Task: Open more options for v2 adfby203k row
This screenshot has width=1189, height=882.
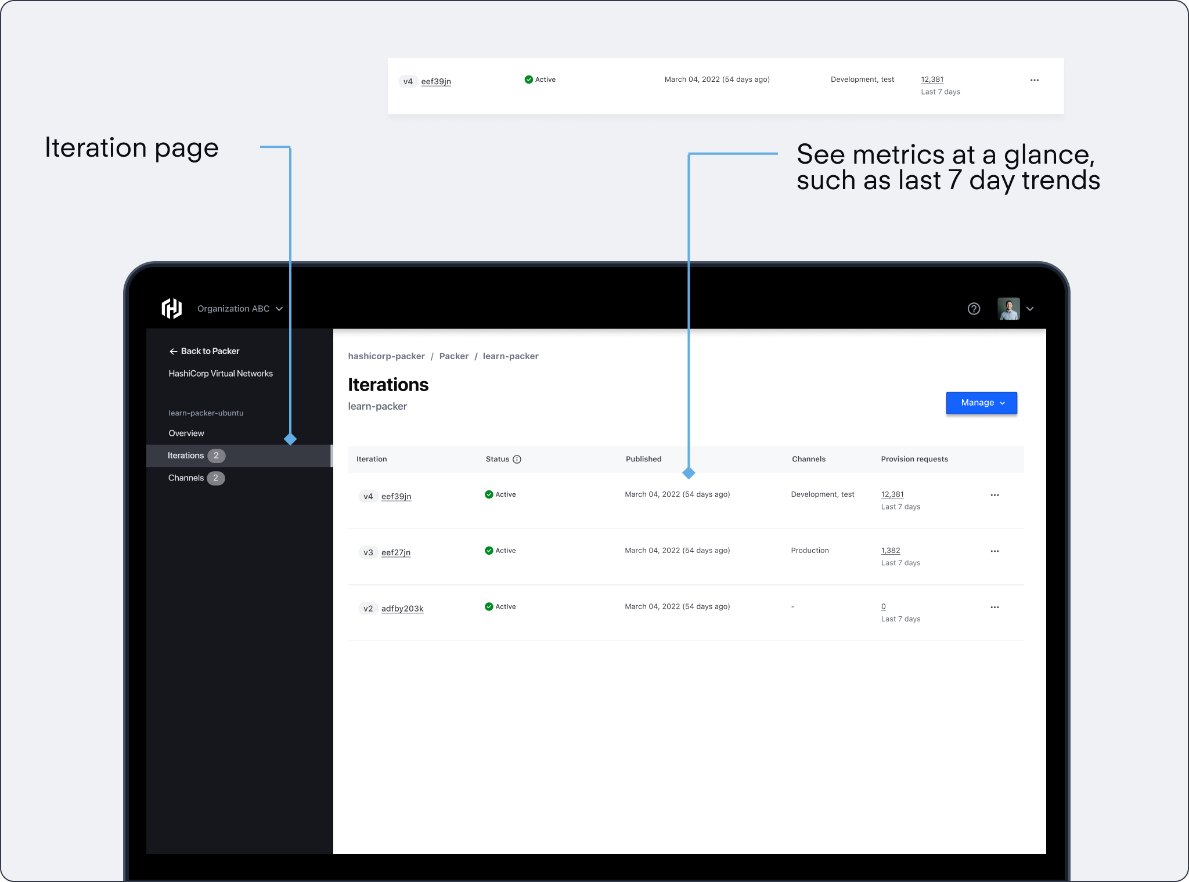Action: 995,607
